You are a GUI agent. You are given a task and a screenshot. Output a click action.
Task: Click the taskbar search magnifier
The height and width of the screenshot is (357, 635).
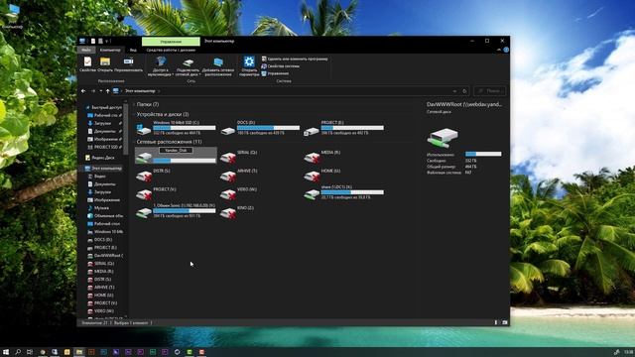coord(18,352)
